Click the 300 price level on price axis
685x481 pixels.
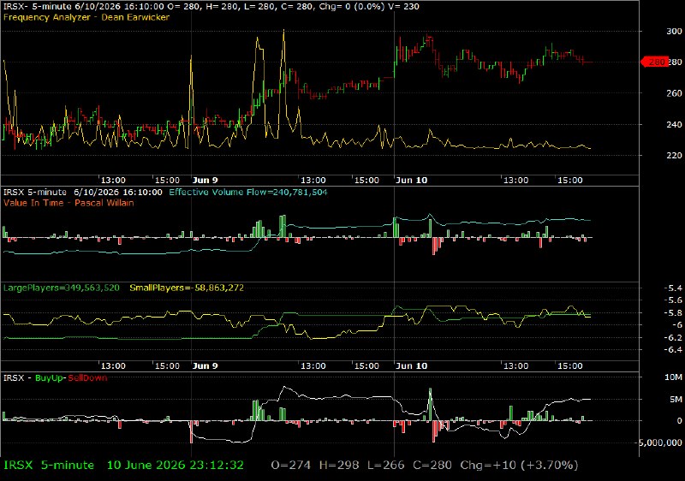pos(674,32)
